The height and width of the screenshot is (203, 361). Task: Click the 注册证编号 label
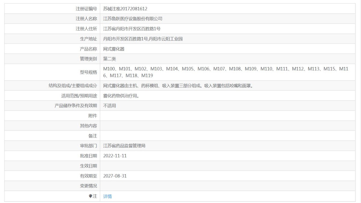pyautogui.click(x=86, y=9)
